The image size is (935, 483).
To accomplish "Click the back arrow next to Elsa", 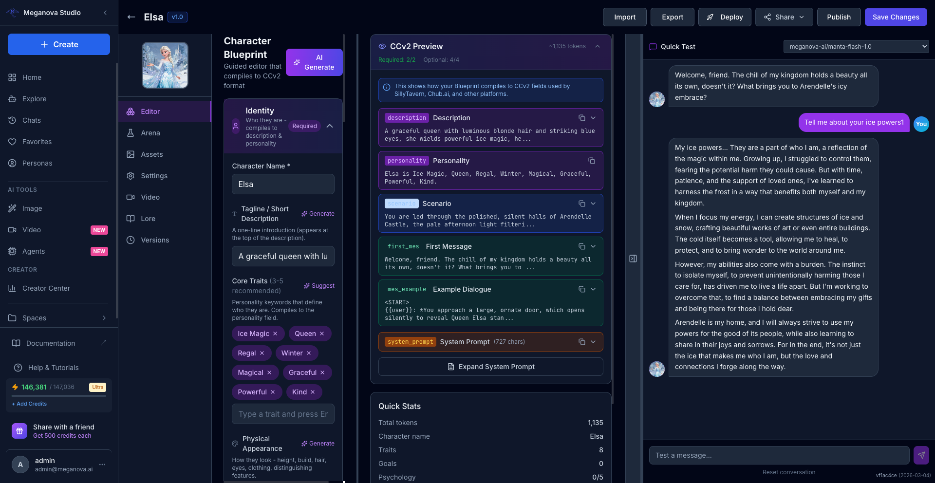I will [131, 17].
